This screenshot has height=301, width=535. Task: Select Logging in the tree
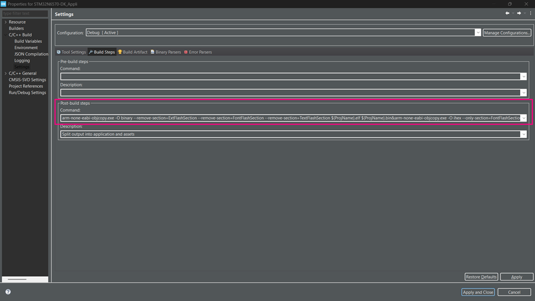pyautogui.click(x=22, y=60)
